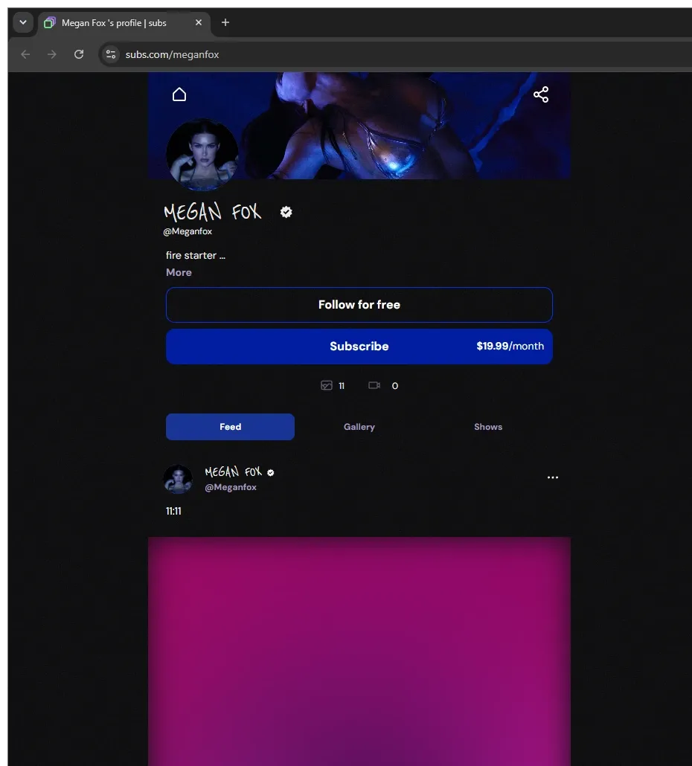This screenshot has height=766, width=692.
Task: Click the verified badge beside profile name
Action: (x=286, y=212)
